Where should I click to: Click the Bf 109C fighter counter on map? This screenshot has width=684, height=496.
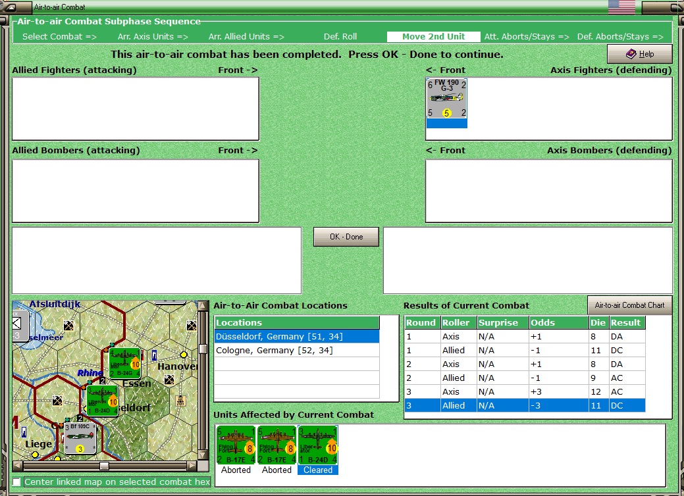(80, 439)
